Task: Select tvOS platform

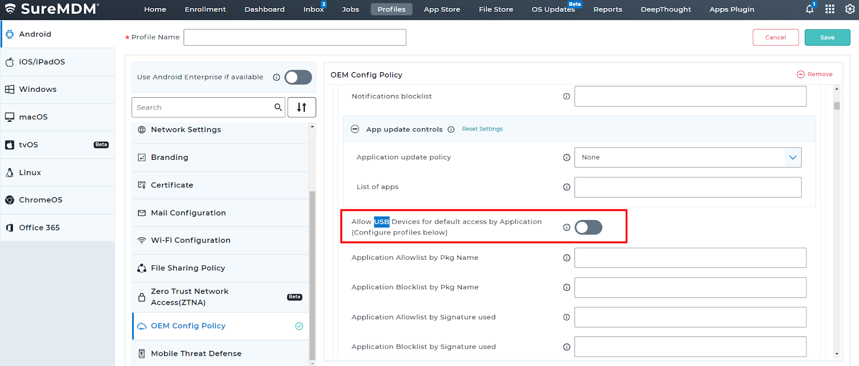Action: point(57,145)
